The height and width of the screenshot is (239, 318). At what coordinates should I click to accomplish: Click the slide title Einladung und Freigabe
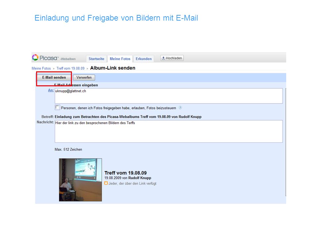[x=116, y=18]
